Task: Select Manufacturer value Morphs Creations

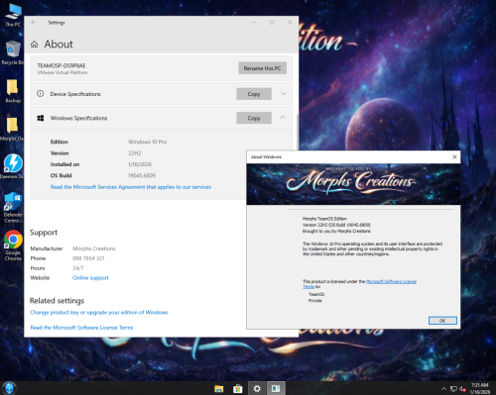Action: pyautogui.click(x=94, y=248)
